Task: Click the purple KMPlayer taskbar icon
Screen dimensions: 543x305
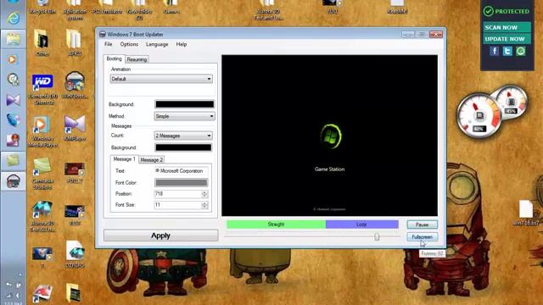Action: coord(14,100)
